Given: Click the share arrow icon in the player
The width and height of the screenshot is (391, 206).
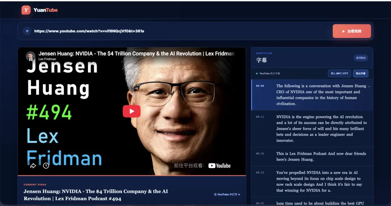Looking at the screenshot, I should pos(33,166).
